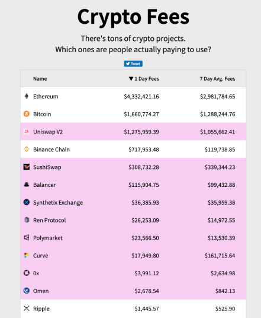Sort by the 7 Day Avg. Fees column
Screen dimensions: 261x318
click(x=217, y=79)
